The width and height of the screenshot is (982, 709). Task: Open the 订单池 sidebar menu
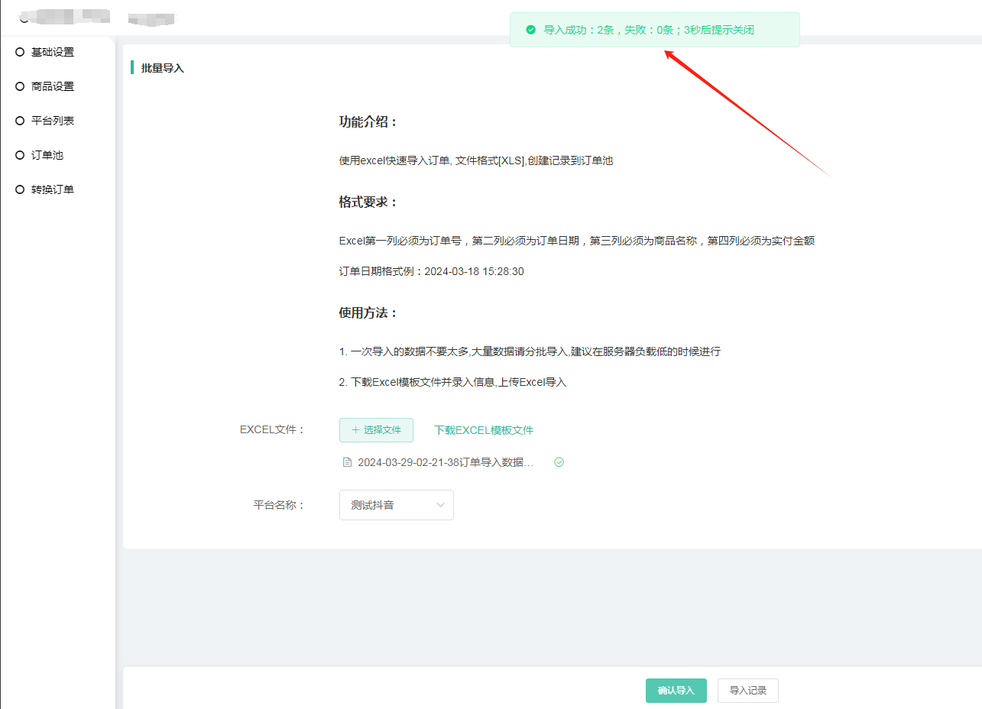(47, 155)
